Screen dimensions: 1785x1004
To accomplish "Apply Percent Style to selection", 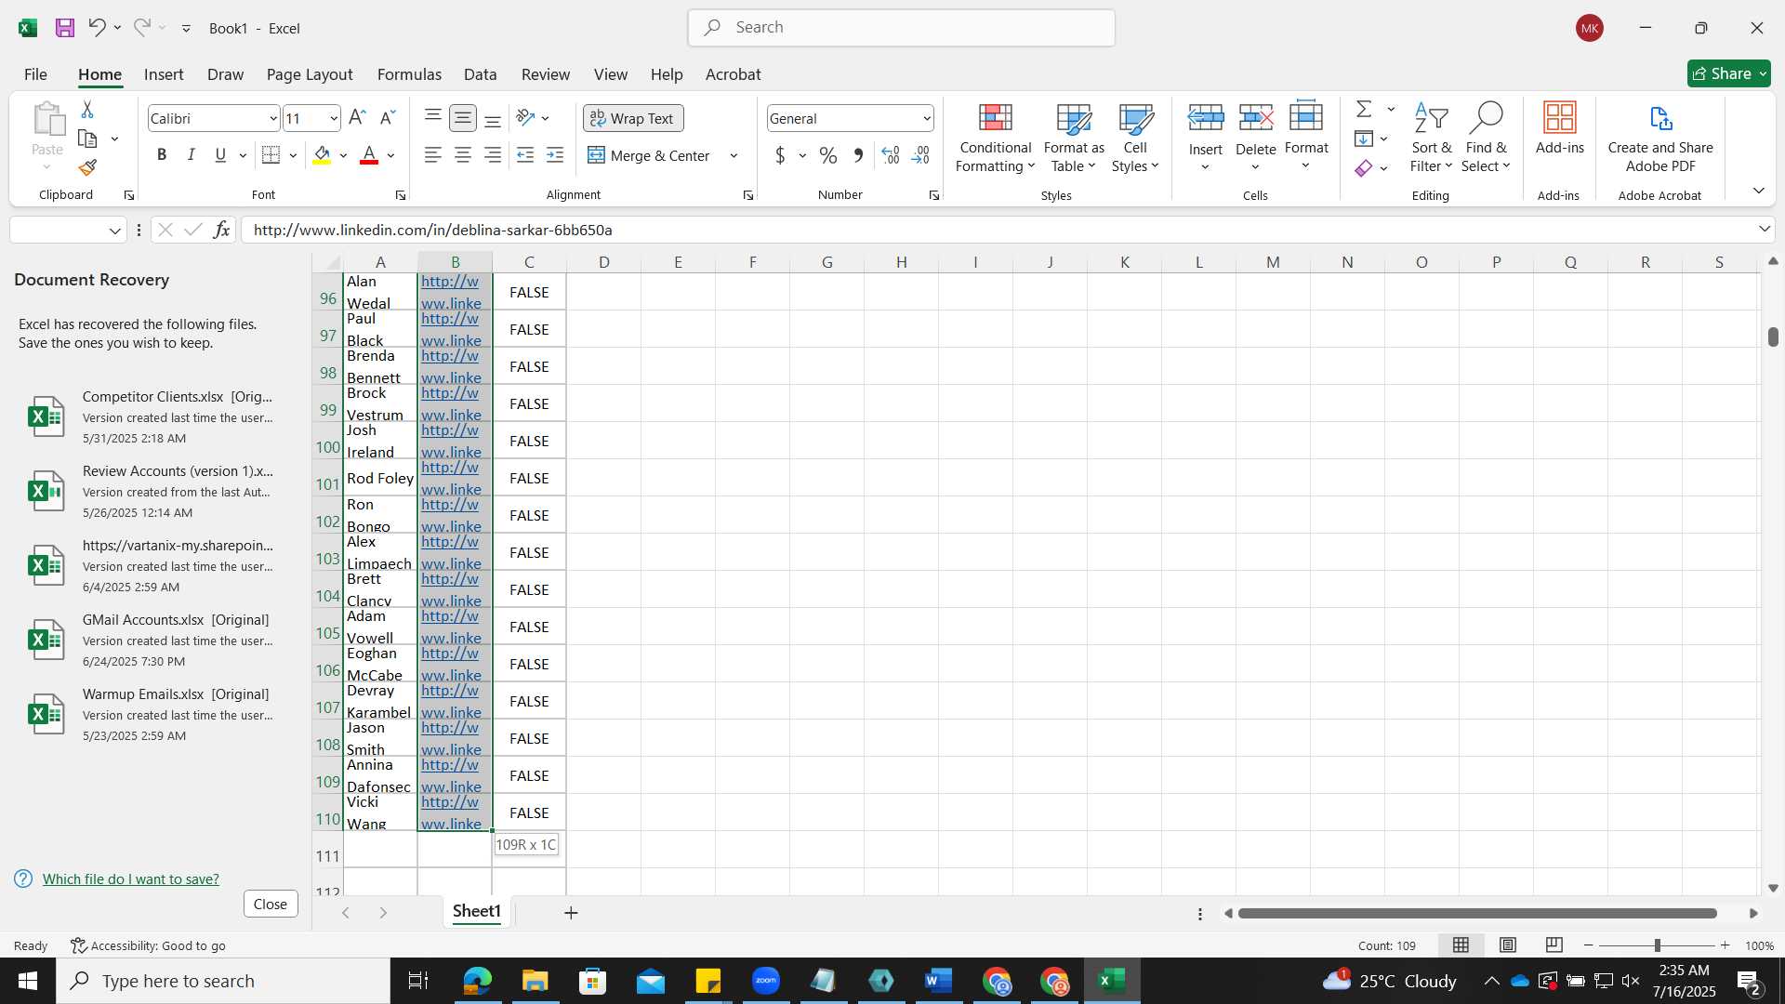I will coord(827,155).
